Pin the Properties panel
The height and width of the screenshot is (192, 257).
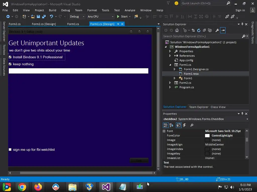point(242,114)
